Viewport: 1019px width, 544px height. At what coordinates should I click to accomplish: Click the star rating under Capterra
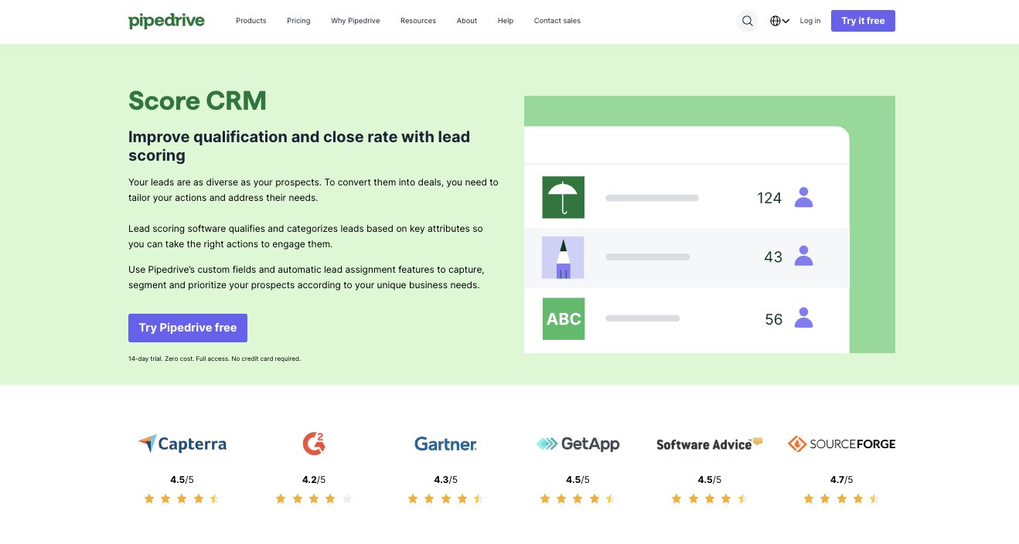coord(182,499)
